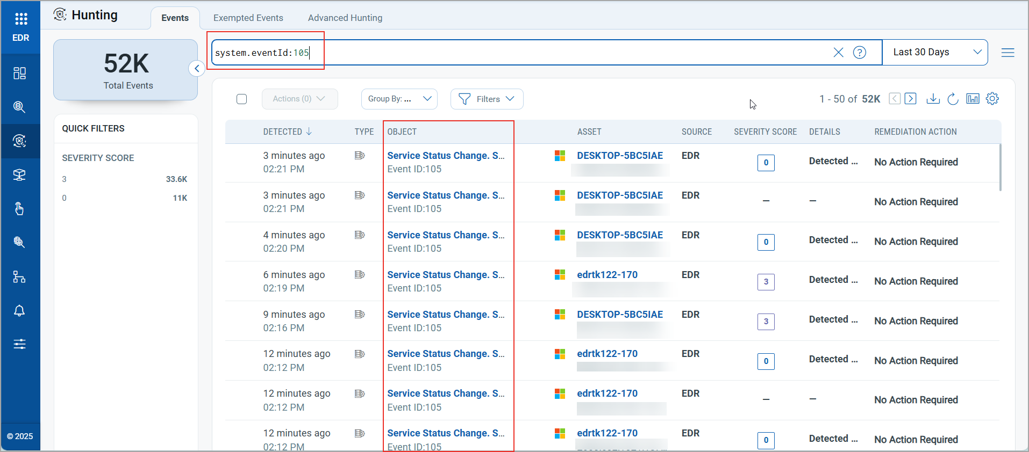Tick the select all events checkbox
The height and width of the screenshot is (452, 1029).
(242, 99)
